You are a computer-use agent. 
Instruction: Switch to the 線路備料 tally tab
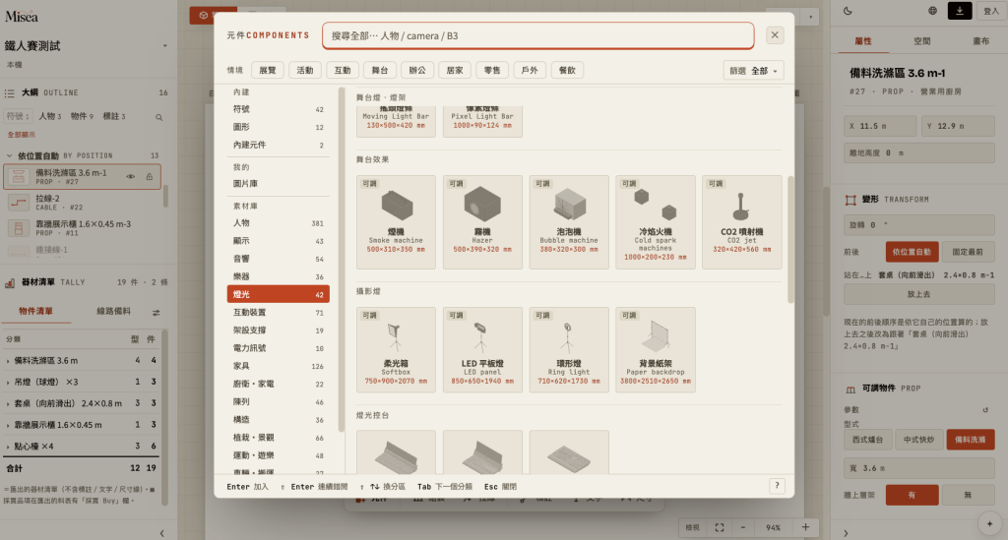tap(114, 312)
